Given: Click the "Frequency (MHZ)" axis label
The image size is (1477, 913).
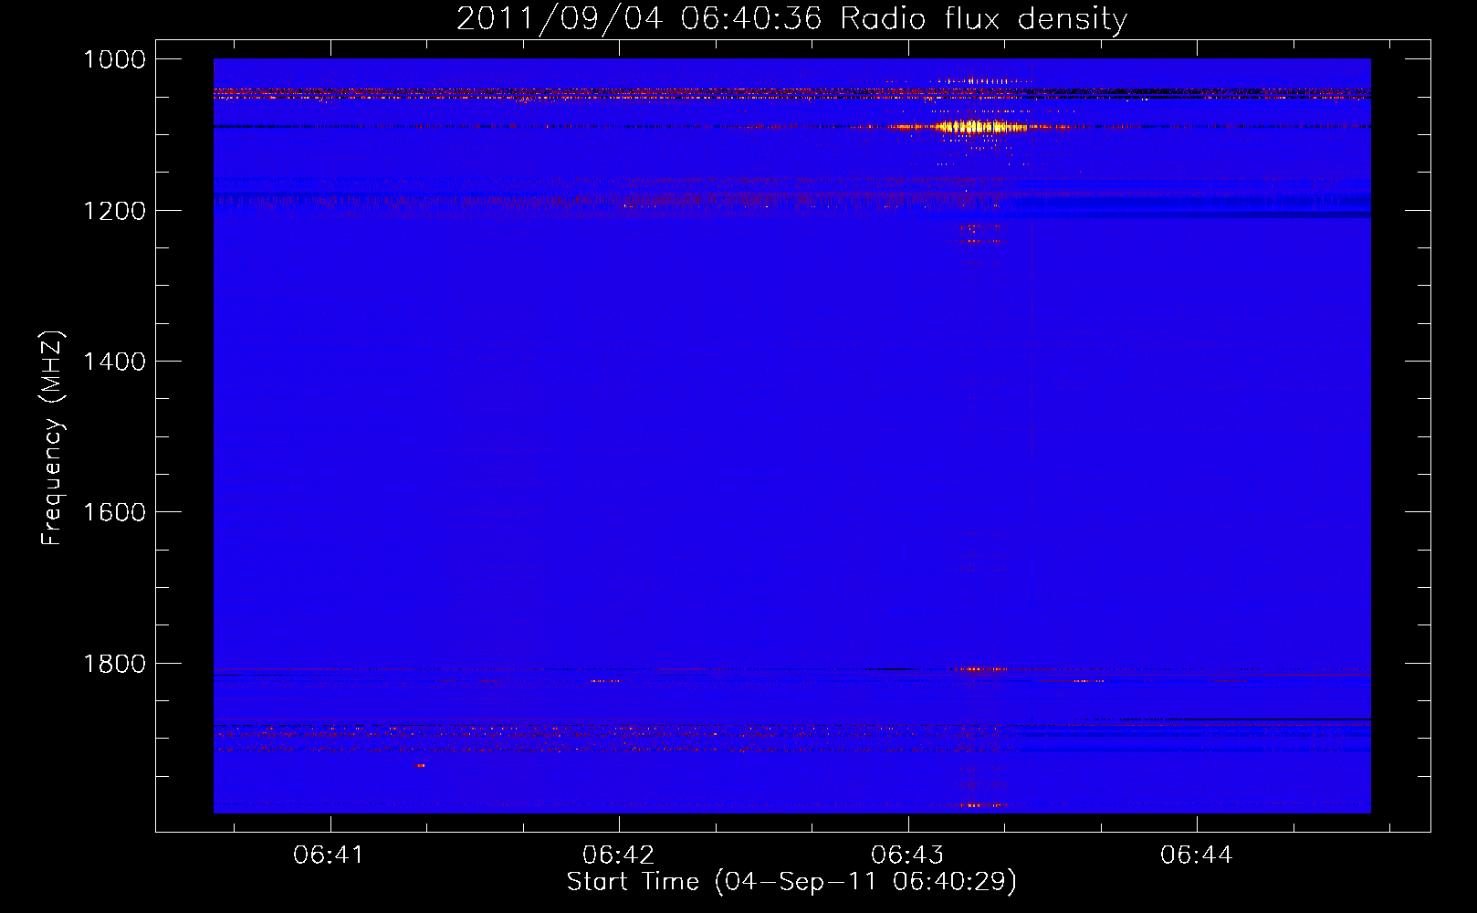Looking at the screenshot, I should click(53, 438).
